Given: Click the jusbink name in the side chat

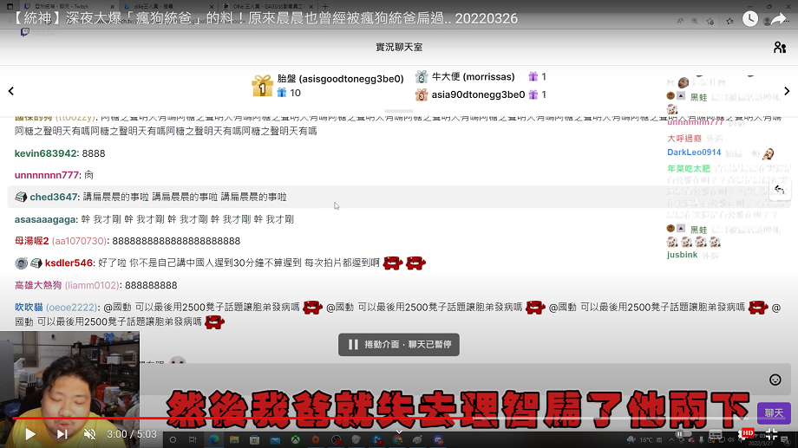Looking at the screenshot, I should point(682,254).
